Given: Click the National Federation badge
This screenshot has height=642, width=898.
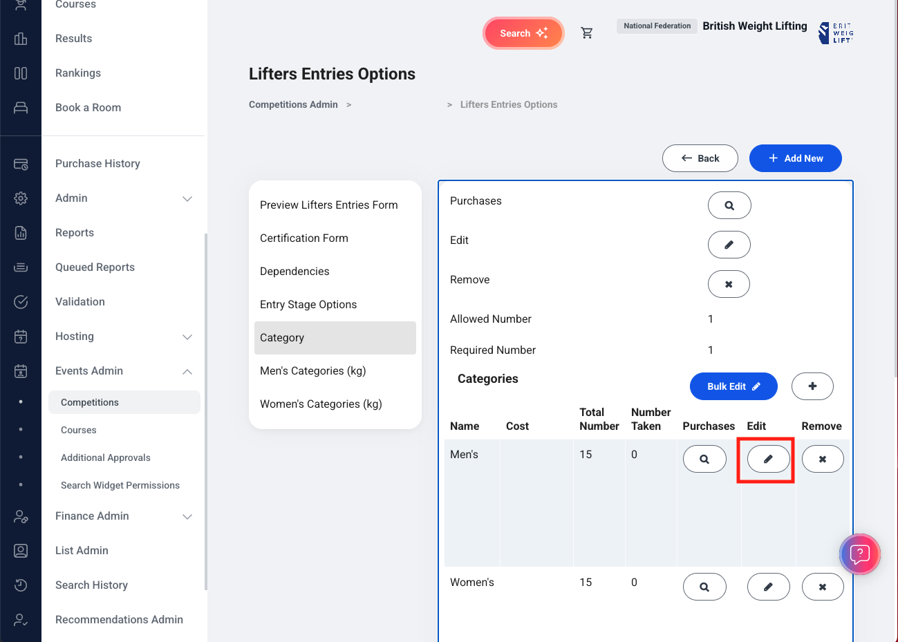Looking at the screenshot, I should (657, 26).
